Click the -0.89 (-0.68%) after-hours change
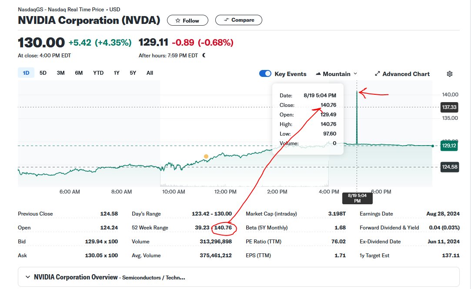The image size is (471, 289). click(203, 43)
